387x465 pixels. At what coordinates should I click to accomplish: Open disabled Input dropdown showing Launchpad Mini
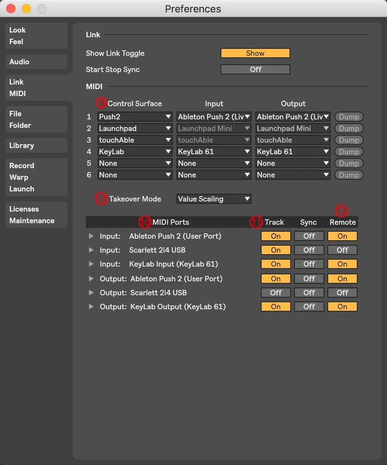214,128
